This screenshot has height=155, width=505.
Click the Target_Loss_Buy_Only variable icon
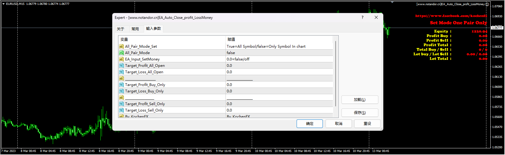(121, 91)
